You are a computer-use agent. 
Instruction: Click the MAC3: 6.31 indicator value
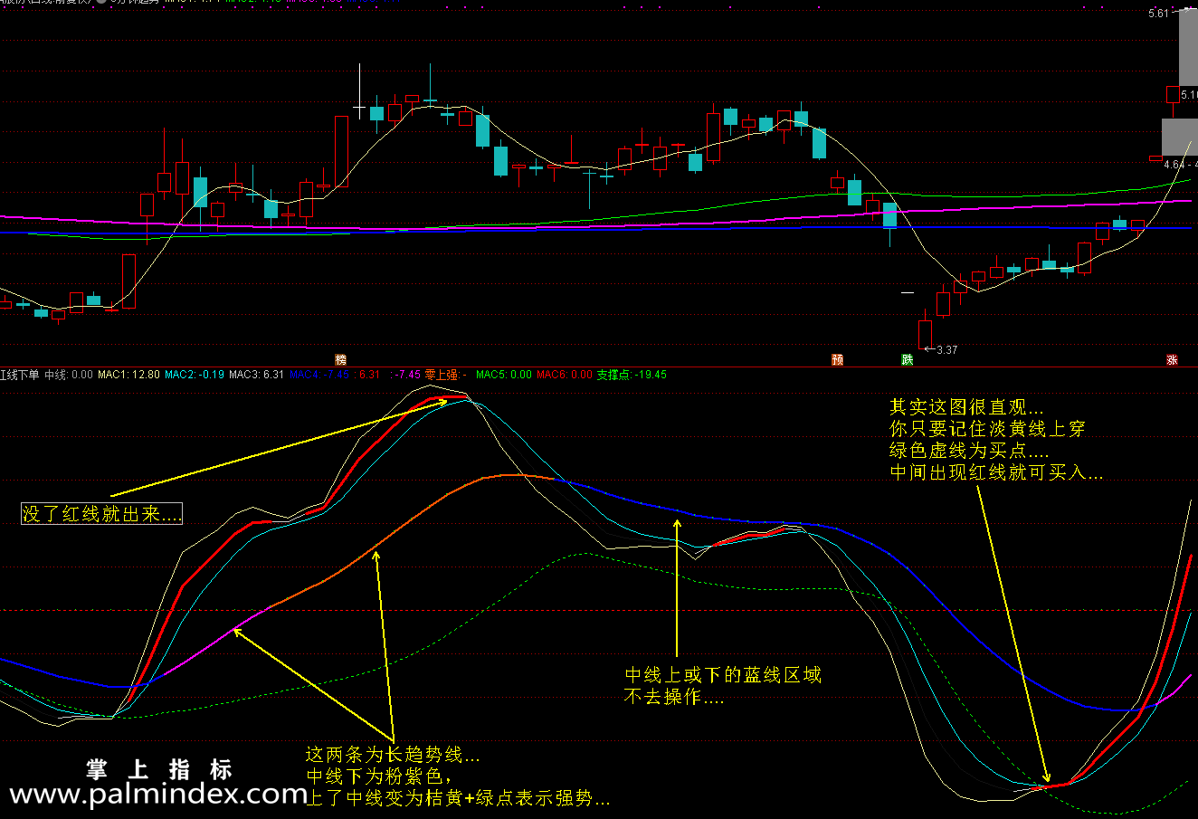pyautogui.click(x=257, y=375)
